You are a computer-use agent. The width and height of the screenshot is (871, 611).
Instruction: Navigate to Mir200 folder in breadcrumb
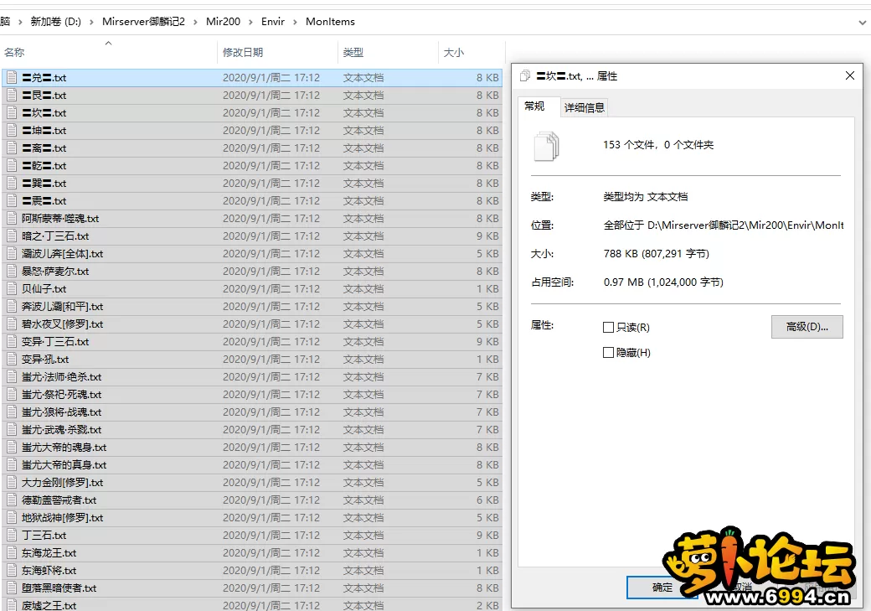tap(224, 22)
